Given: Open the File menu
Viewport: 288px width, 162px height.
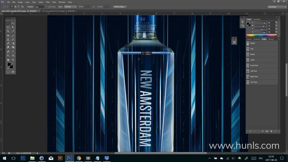Looking at the screenshot, I should 8,2.
